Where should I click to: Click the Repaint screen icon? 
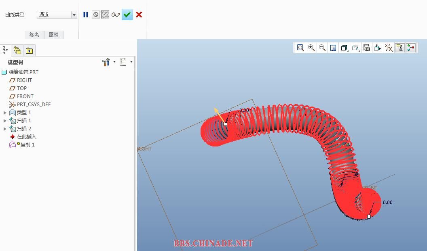click(x=333, y=48)
